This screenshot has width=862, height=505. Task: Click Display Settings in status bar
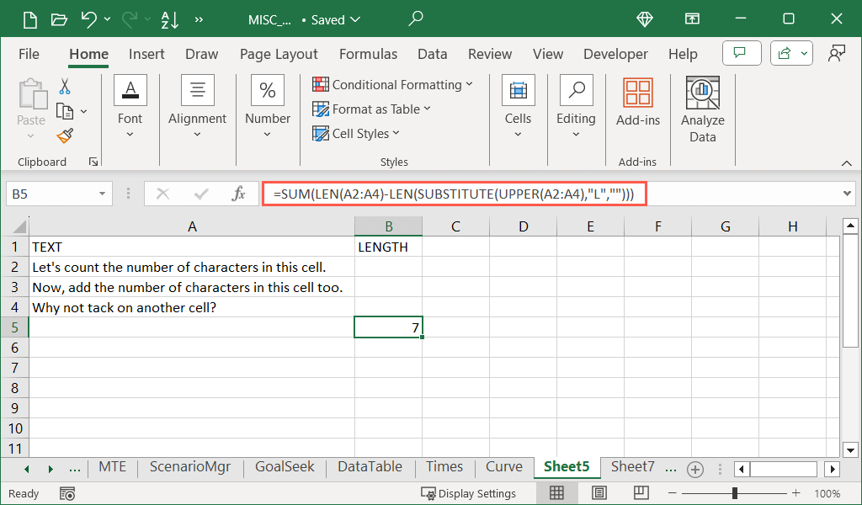tap(469, 493)
